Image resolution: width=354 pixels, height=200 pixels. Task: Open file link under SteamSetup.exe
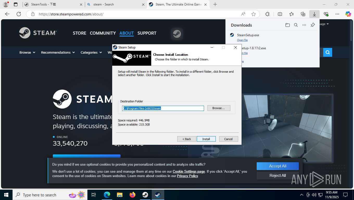click(242, 40)
